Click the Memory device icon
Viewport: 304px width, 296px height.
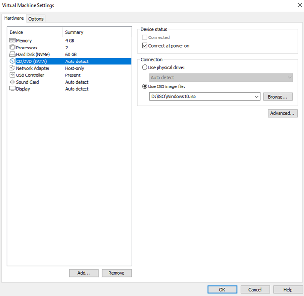12,40
